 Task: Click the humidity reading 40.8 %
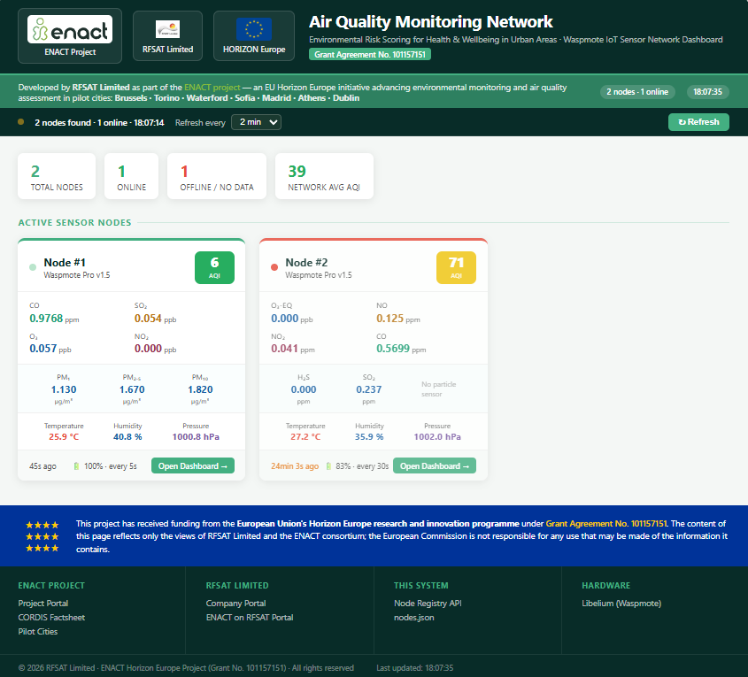tap(127, 436)
